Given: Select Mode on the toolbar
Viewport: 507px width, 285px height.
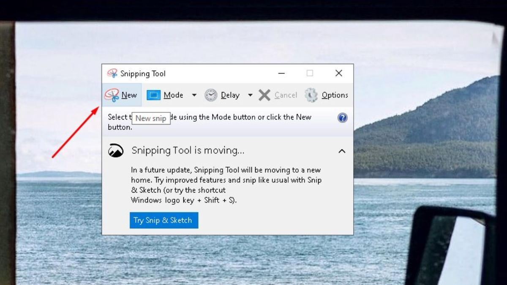Looking at the screenshot, I should (174, 95).
